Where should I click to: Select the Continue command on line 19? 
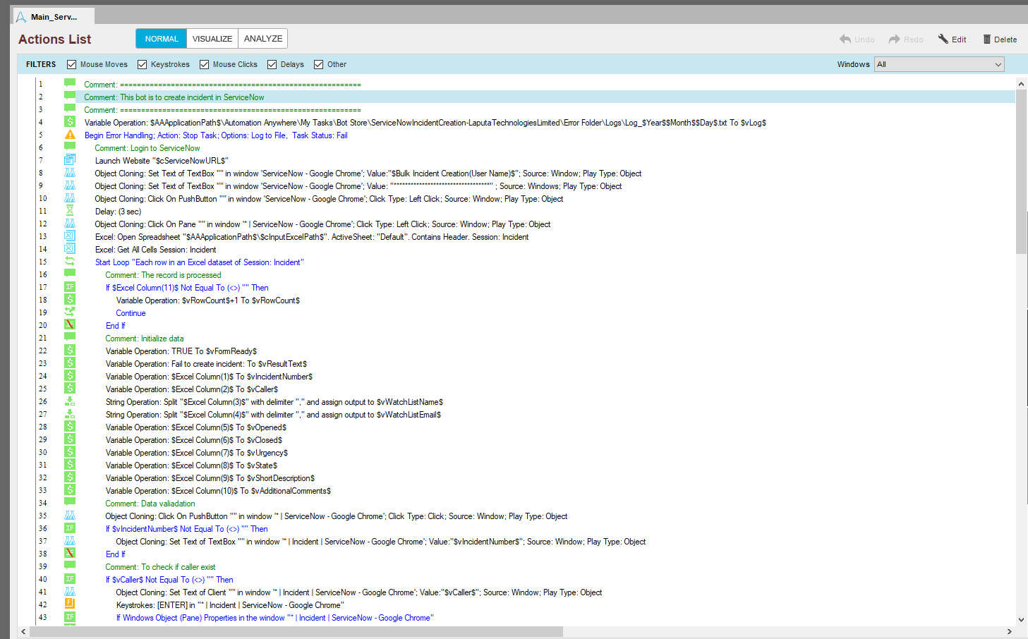click(x=131, y=313)
